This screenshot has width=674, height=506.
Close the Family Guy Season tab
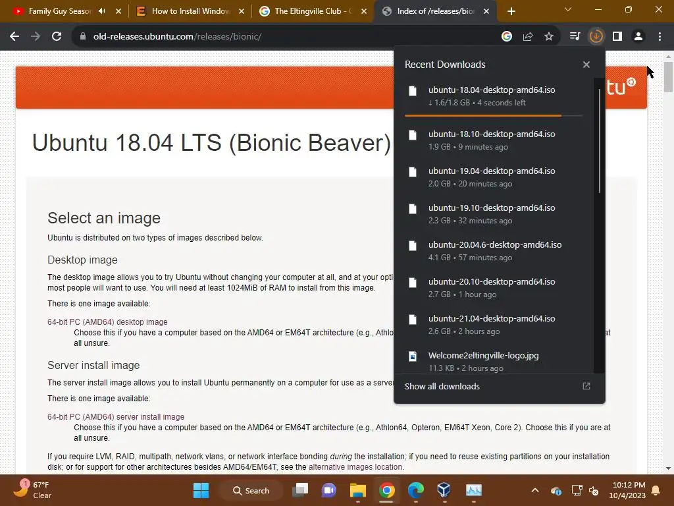pyautogui.click(x=118, y=11)
